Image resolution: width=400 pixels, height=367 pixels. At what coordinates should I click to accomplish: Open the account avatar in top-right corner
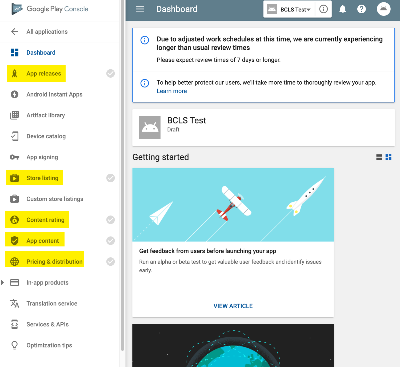click(383, 9)
